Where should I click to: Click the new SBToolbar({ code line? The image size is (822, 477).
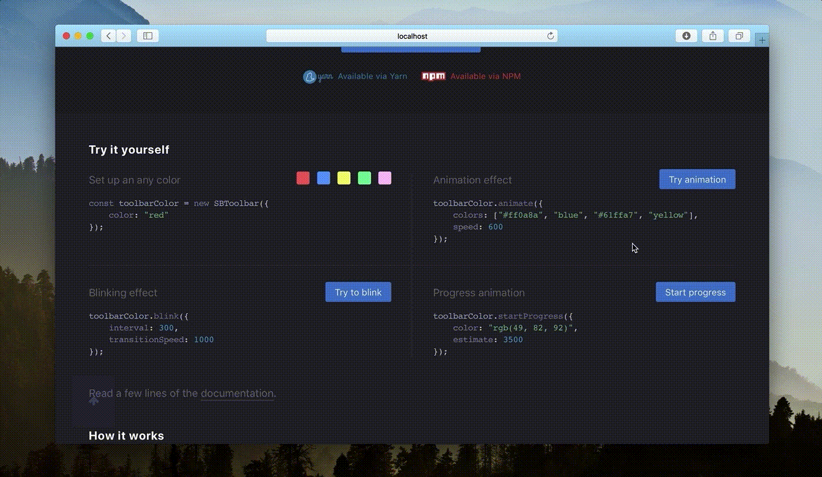tap(179, 203)
